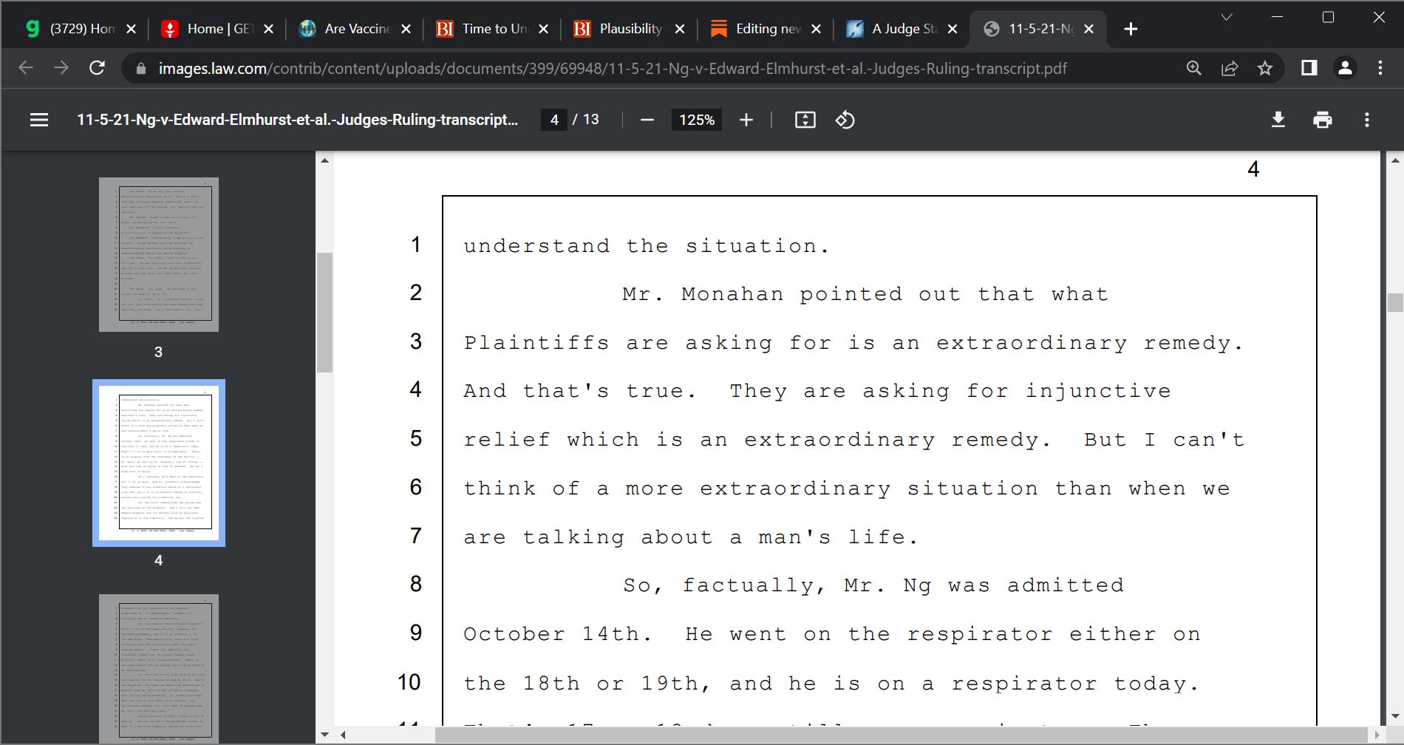
Task: Edit the 125% zoom level field
Action: (x=697, y=120)
